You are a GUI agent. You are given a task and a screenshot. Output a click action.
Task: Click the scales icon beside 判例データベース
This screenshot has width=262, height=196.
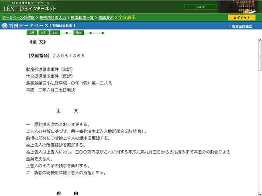click(x=5, y=26)
